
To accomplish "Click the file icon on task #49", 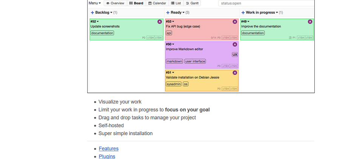I will tap(290, 38).
